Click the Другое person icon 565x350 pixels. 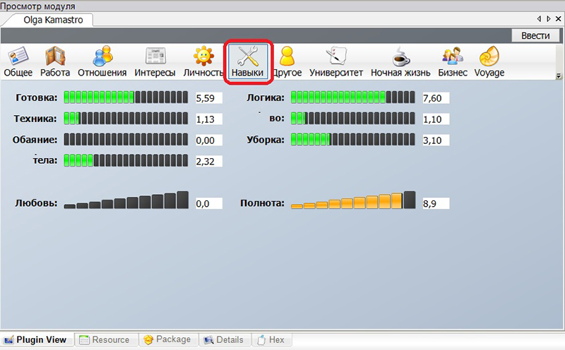(x=287, y=56)
